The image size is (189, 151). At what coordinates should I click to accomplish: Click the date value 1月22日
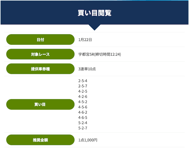tap(85, 40)
